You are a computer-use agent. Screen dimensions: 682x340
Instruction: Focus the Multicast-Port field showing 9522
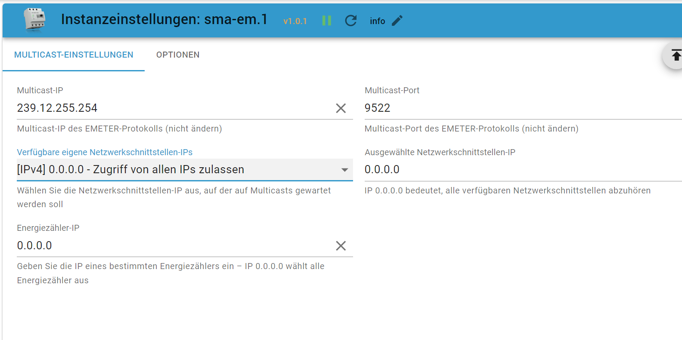click(523, 108)
